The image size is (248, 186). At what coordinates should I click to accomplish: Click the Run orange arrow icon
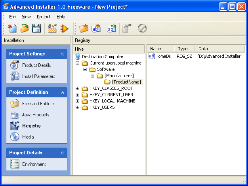[x=64, y=28]
